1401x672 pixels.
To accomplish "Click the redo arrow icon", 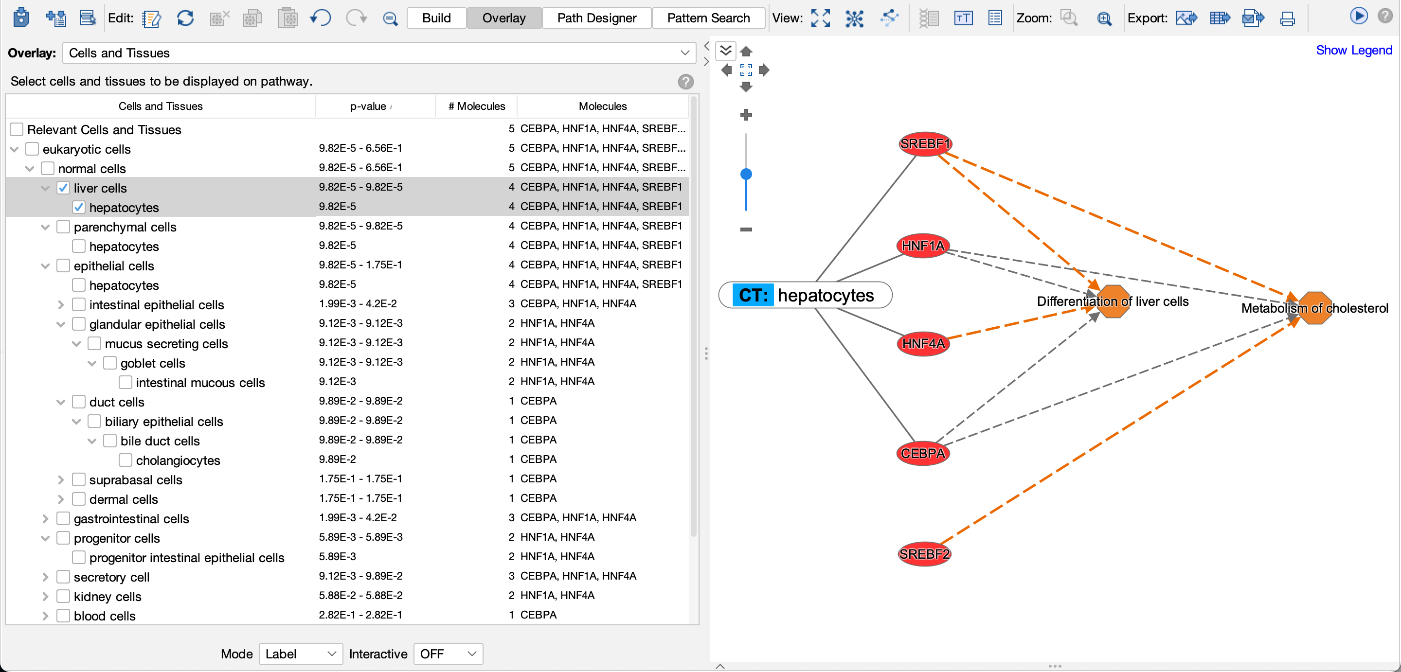I will coord(356,18).
